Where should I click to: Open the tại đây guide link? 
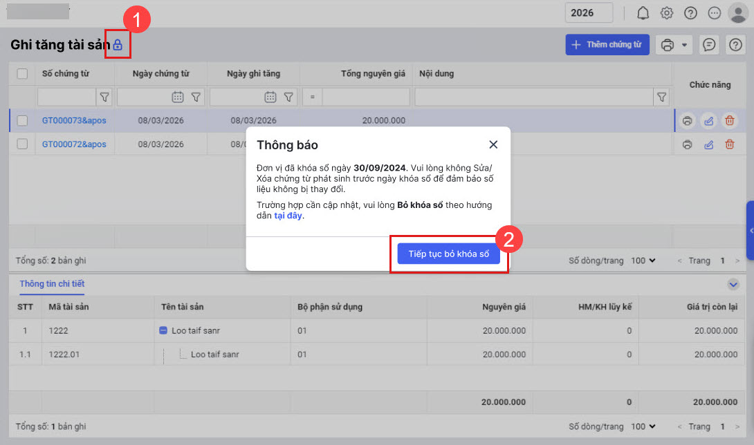(288, 216)
